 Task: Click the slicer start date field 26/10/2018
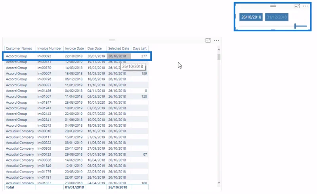(x=251, y=17)
